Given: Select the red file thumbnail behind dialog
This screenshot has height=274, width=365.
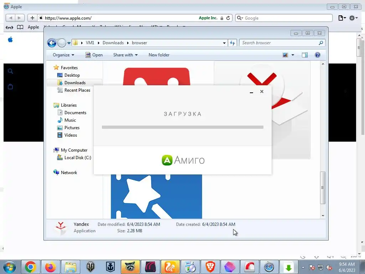Looking at the screenshot, I should [156, 76].
